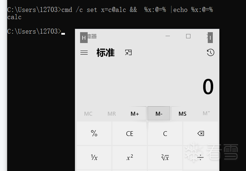Image resolution: width=246 pixels, height=171 pixels.
Task: Click the square root key
Action: (x=165, y=158)
